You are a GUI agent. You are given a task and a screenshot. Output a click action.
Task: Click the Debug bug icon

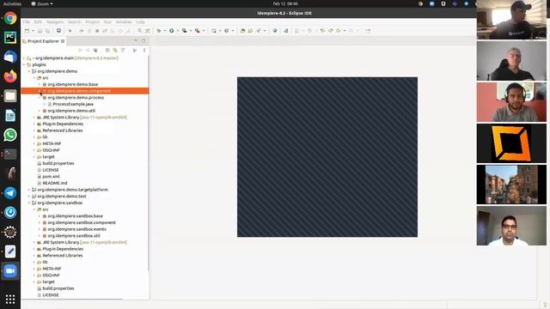pos(159,31)
